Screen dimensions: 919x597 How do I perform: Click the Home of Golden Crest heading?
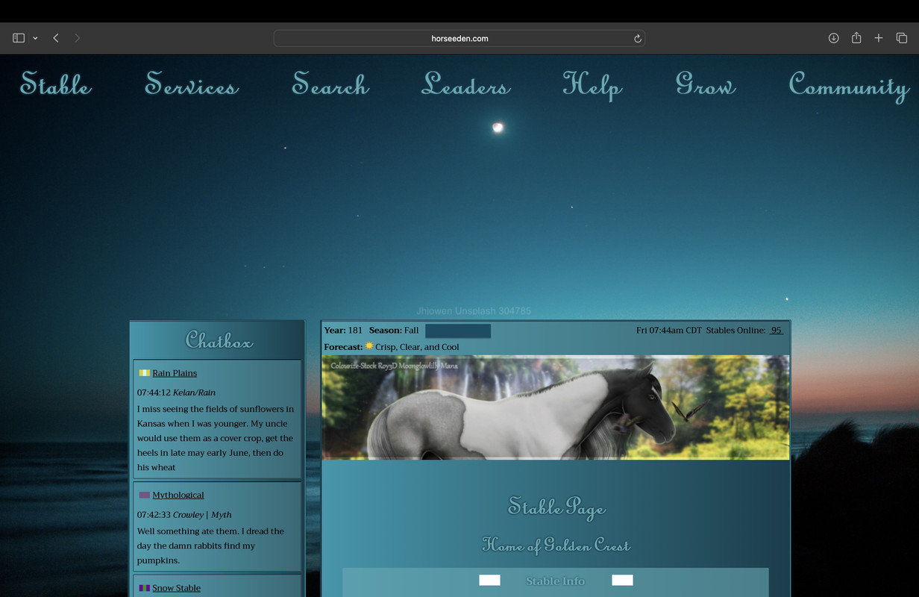pos(556,545)
